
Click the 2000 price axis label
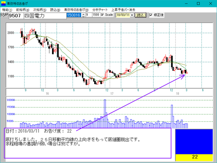[11, 33]
